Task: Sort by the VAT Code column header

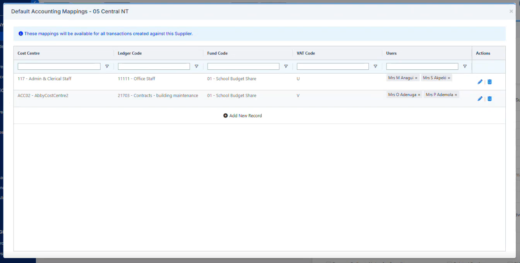Action: [306, 53]
